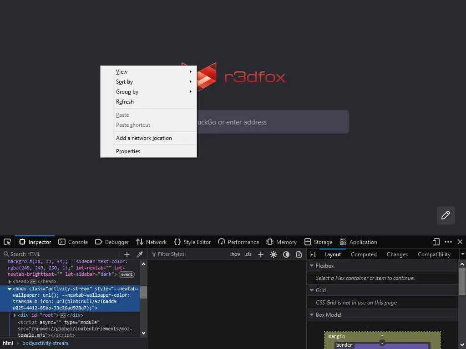Choose Refresh from the context menu

click(x=149, y=102)
